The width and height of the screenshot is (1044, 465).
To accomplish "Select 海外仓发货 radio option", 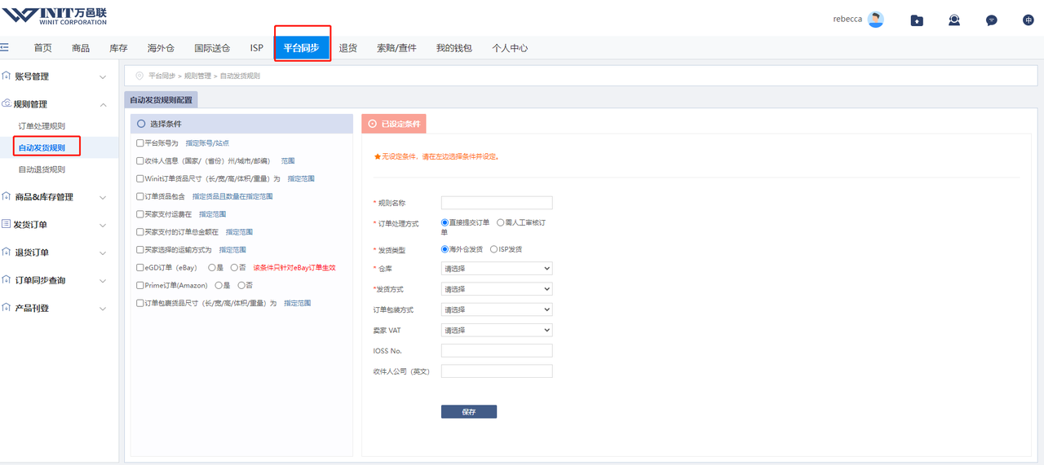I will tap(445, 249).
